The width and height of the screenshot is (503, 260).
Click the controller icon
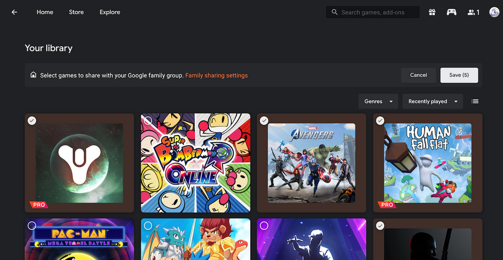451,12
